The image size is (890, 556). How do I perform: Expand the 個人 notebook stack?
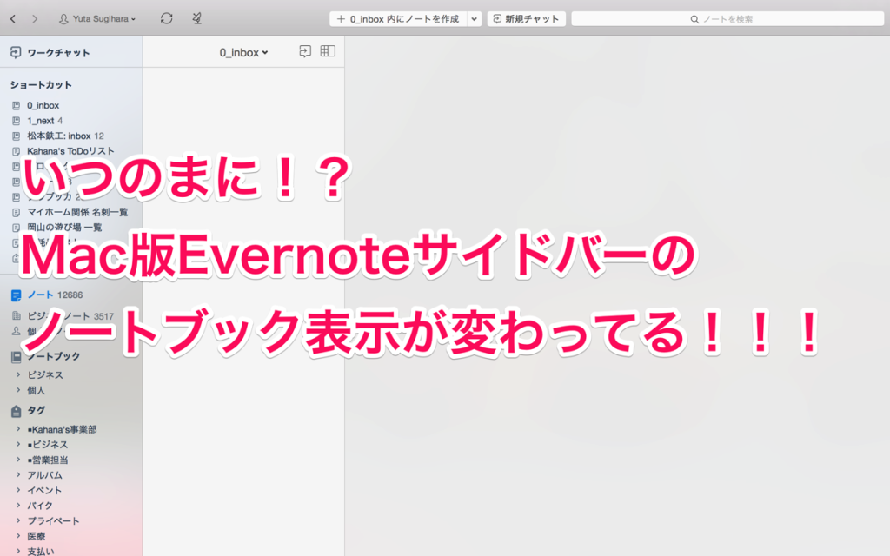pyautogui.click(x=18, y=390)
